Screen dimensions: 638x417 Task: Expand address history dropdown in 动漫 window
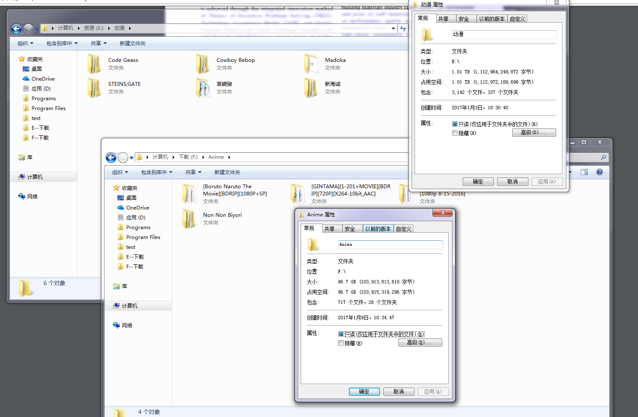click(393, 29)
